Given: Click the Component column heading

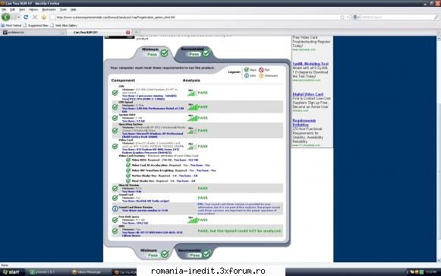Looking at the screenshot, I should pyautogui.click(x=123, y=81).
